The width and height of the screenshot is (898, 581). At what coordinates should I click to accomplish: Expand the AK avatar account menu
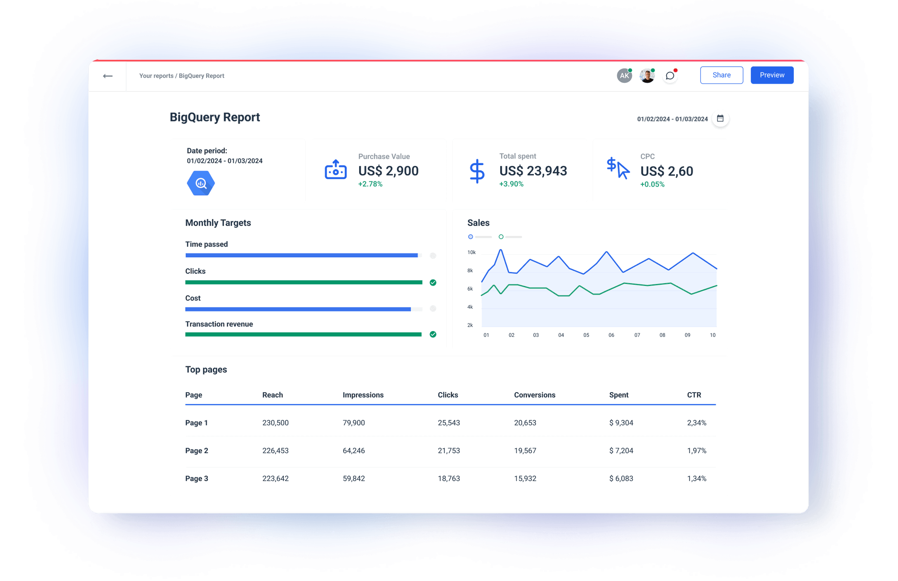coord(624,75)
